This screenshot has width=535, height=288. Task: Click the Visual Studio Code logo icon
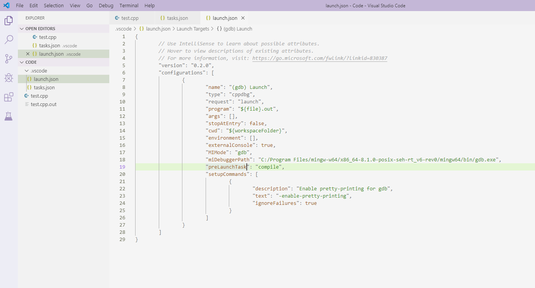[6, 5]
